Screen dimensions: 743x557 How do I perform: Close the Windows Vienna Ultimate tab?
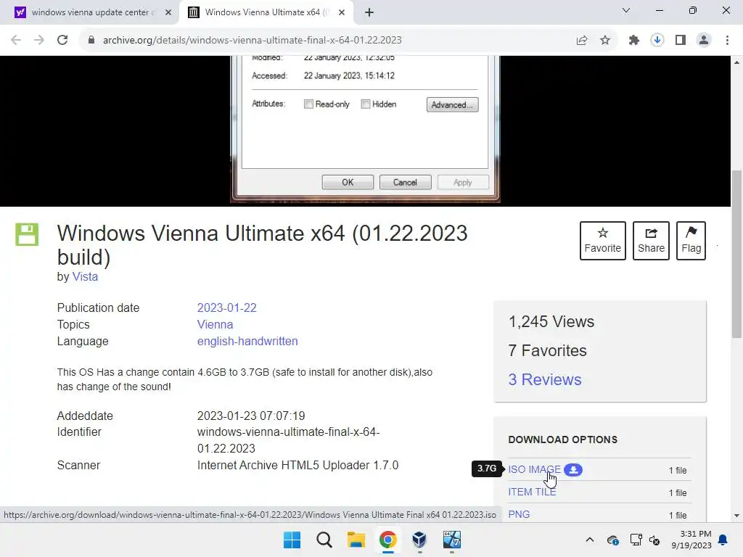(x=342, y=12)
